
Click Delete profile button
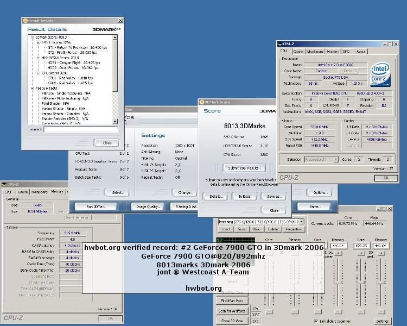tap(272, 229)
